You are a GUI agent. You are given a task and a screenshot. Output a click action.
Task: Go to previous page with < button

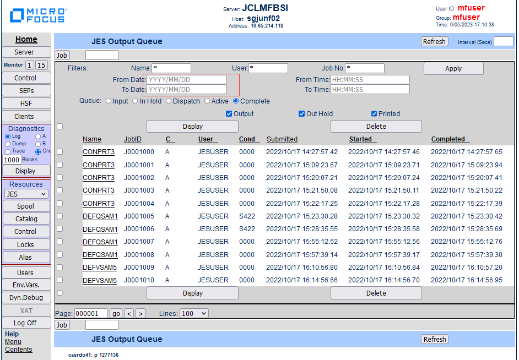click(129, 313)
